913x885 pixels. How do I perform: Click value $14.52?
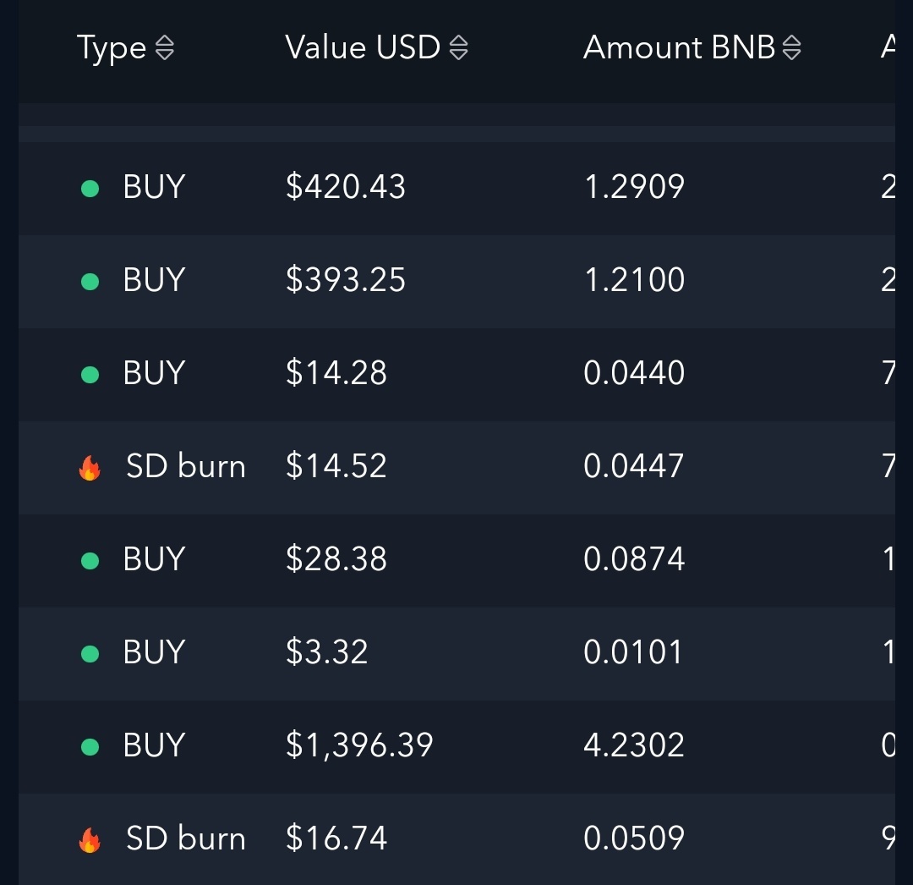click(x=336, y=466)
